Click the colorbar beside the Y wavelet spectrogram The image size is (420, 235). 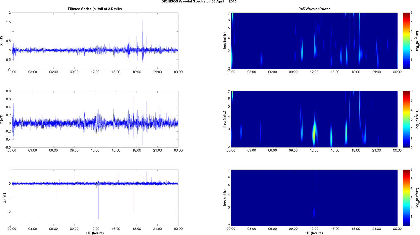pos(406,119)
